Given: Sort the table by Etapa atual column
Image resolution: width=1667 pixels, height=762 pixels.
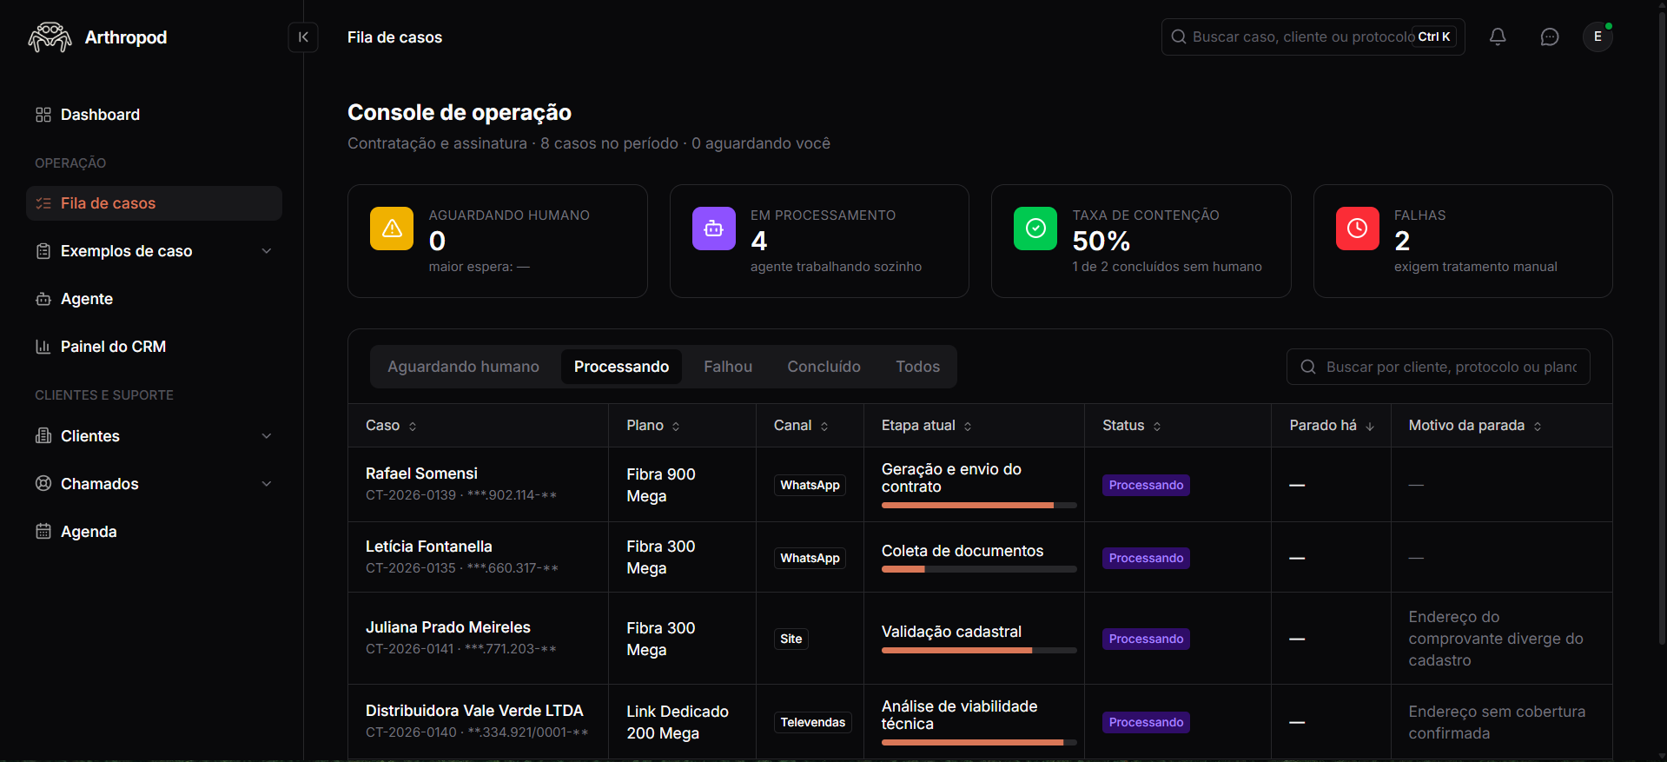Looking at the screenshot, I should click(927, 426).
